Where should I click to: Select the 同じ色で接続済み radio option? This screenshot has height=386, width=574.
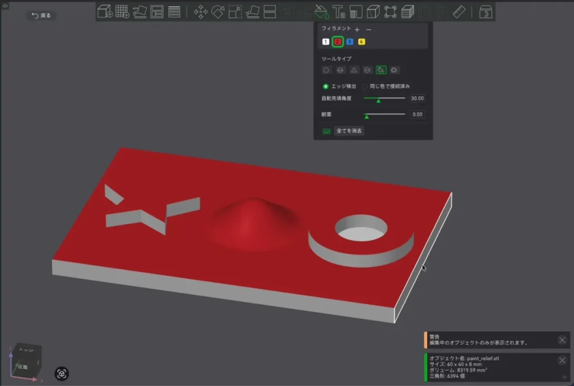click(364, 87)
